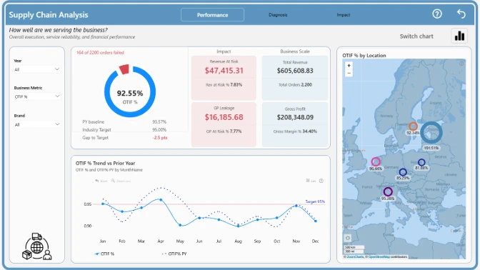Screen dimensions: 480x270
Task: Click the GP Leakage $16,185.68 value
Action: point(224,117)
